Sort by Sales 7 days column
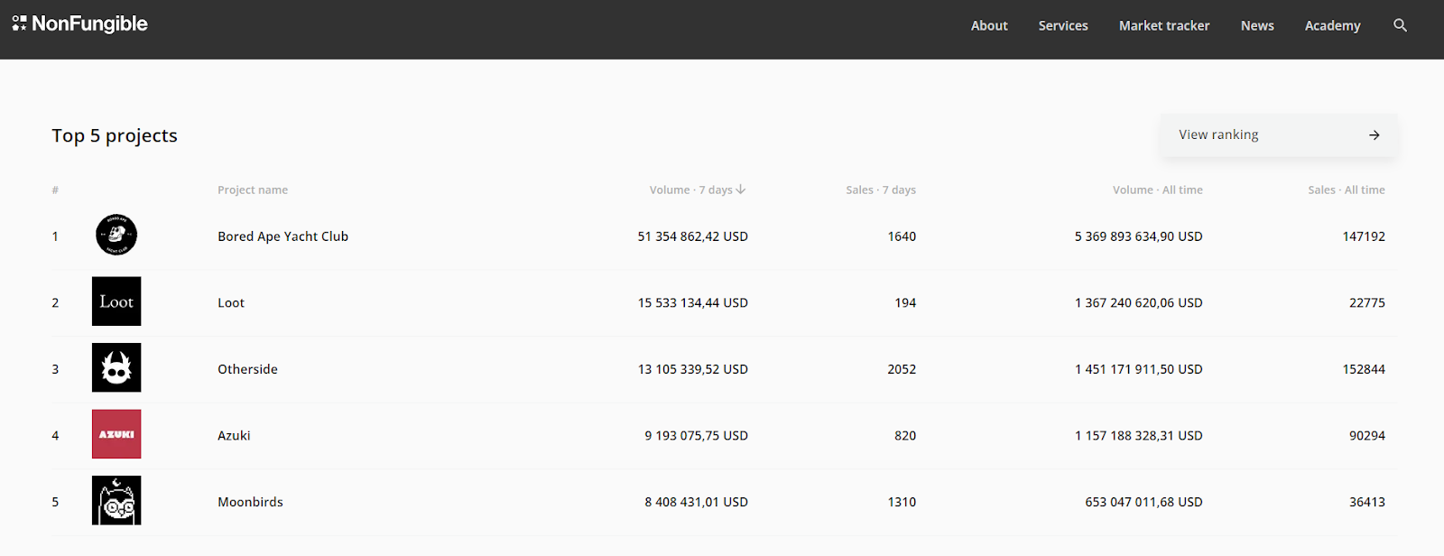 [x=881, y=190]
